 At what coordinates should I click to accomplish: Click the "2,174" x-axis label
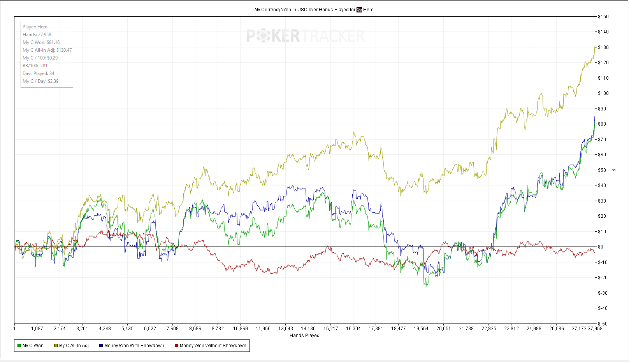[60, 329]
